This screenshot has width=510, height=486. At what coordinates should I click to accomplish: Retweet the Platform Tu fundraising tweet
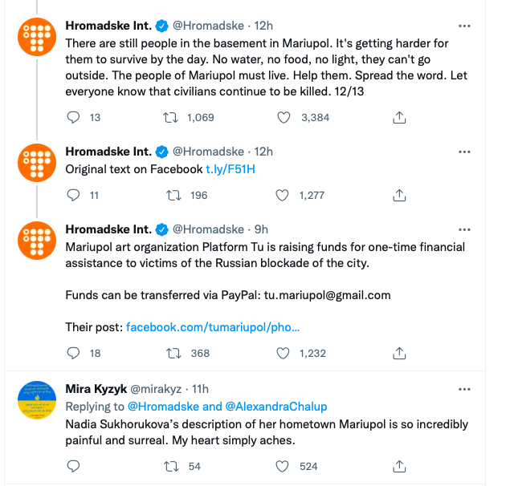tap(170, 353)
